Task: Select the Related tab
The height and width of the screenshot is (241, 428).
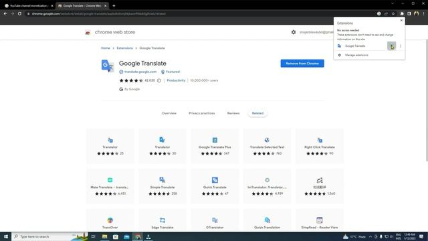Action: click(x=257, y=113)
